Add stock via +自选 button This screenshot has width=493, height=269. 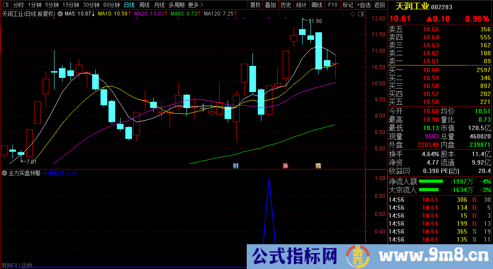[x=363, y=5]
